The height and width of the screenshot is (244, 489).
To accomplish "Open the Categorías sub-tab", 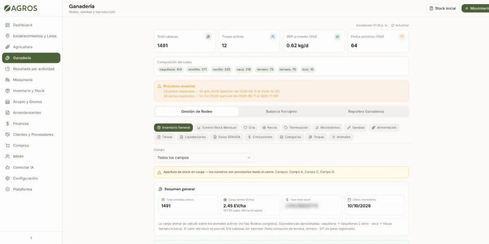I will click(291, 137).
